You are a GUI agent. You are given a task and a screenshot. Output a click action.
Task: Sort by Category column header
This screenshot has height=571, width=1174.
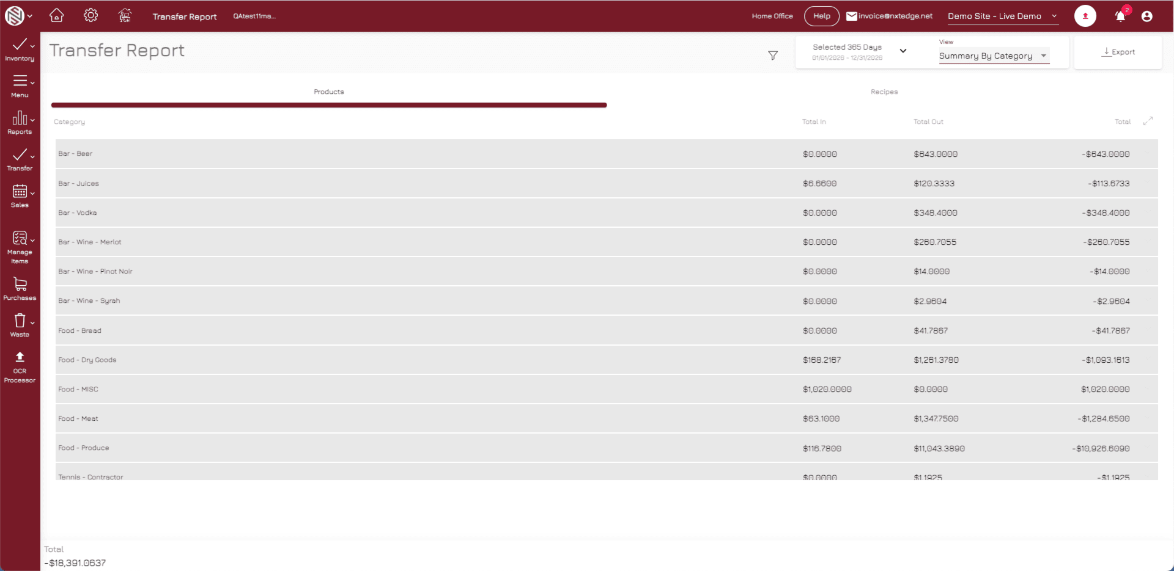coord(69,122)
